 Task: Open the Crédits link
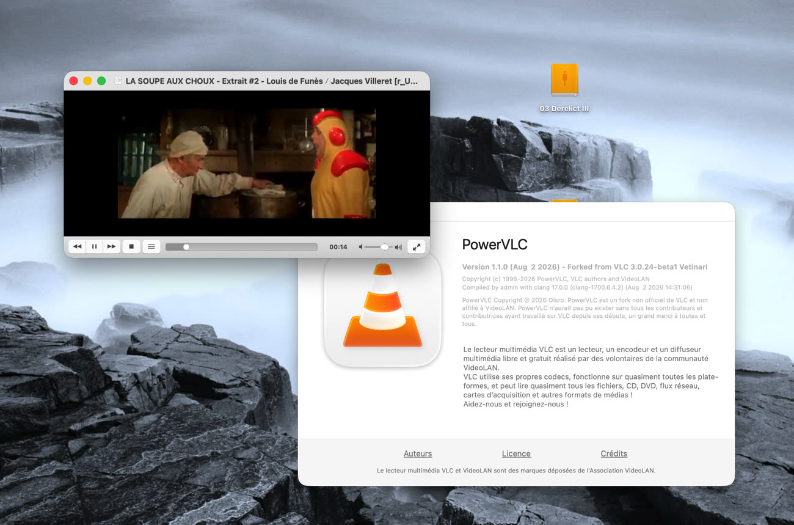pyautogui.click(x=614, y=453)
